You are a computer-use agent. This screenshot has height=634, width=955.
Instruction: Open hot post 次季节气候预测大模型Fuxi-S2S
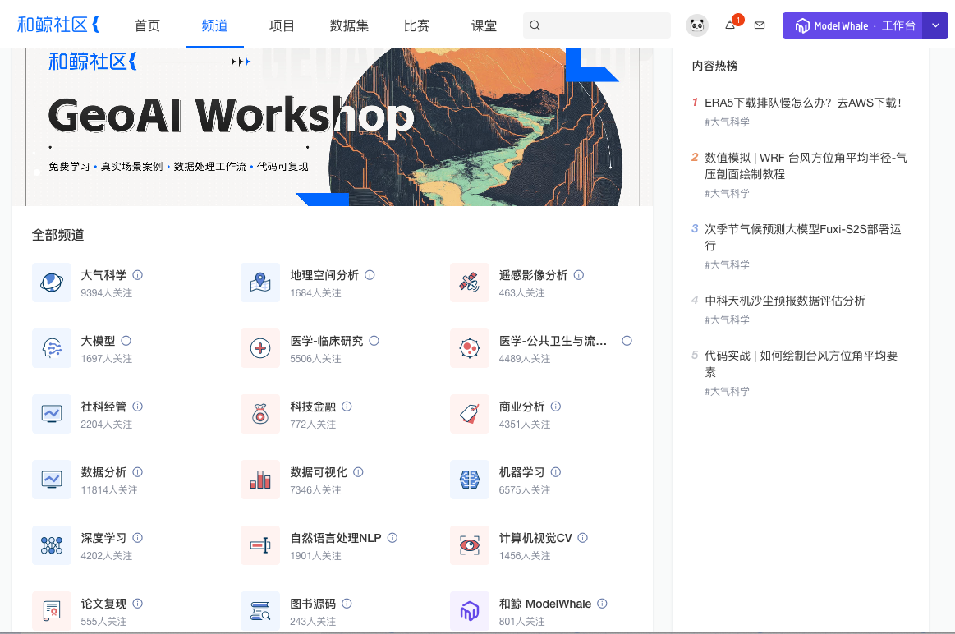click(803, 237)
